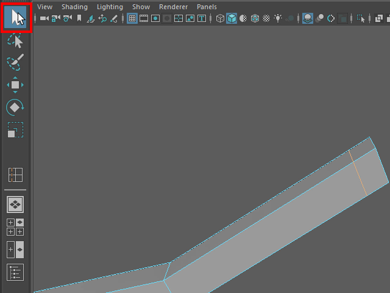The height and width of the screenshot is (293, 390).
Task: Enable Wireframe shading mode
Action: click(220, 18)
